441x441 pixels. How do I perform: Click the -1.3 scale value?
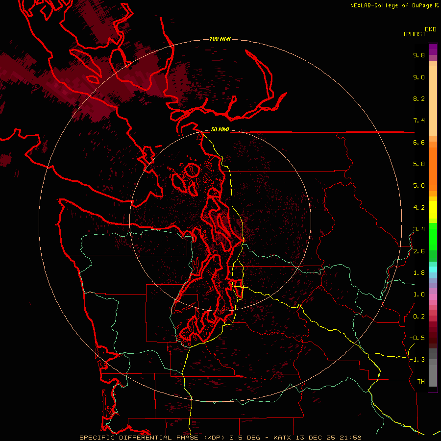coord(417,360)
